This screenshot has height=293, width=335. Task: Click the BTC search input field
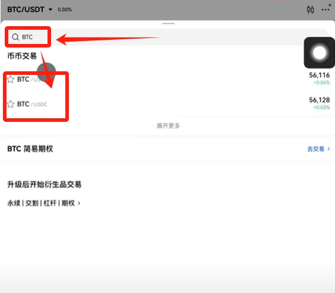pyautogui.click(x=167, y=37)
